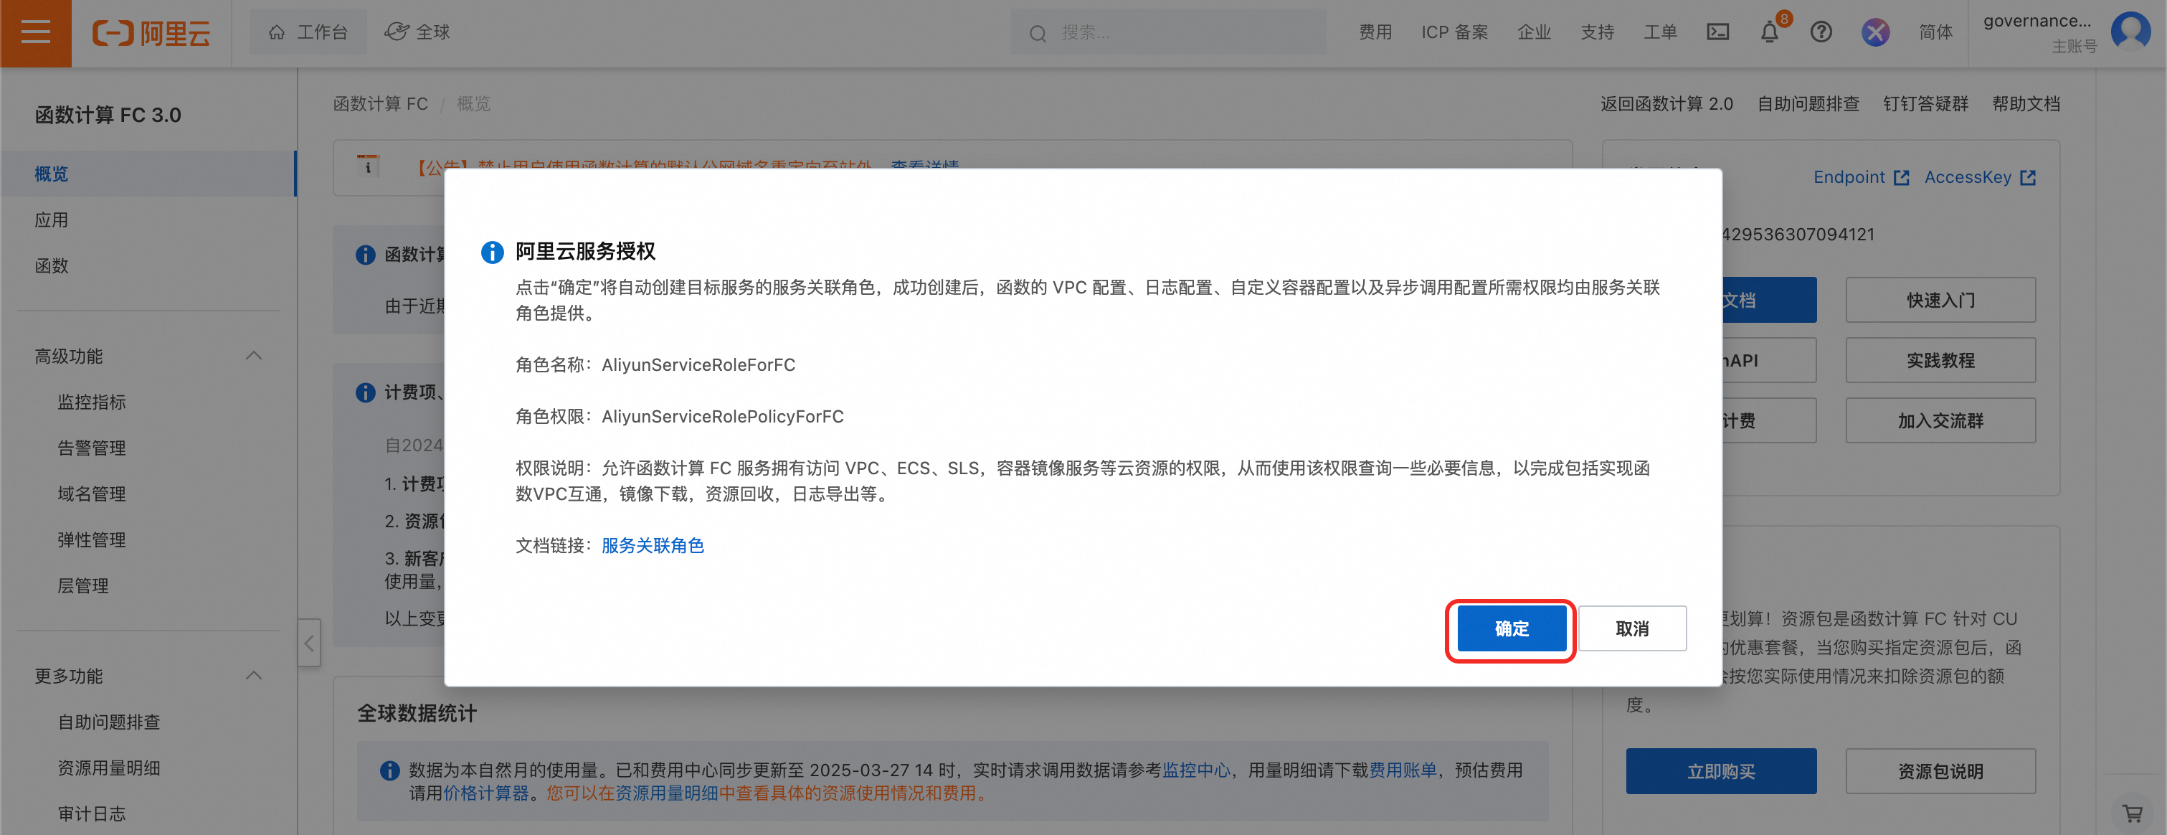2167x835 pixels.
Task: Open 监控指标 in sidebar
Action: pyautogui.click(x=92, y=402)
